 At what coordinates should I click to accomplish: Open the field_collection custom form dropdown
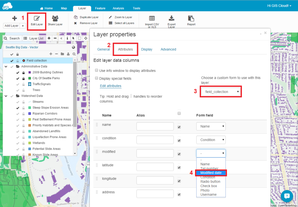tap(221, 92)
